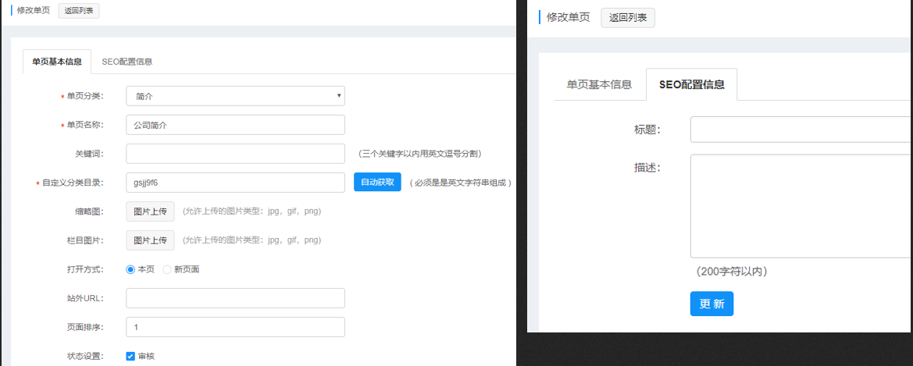The height and width of the screenshot is (366, 913).
Task: Click the 自动获取 blue button
Action: [x=377, y=182]
